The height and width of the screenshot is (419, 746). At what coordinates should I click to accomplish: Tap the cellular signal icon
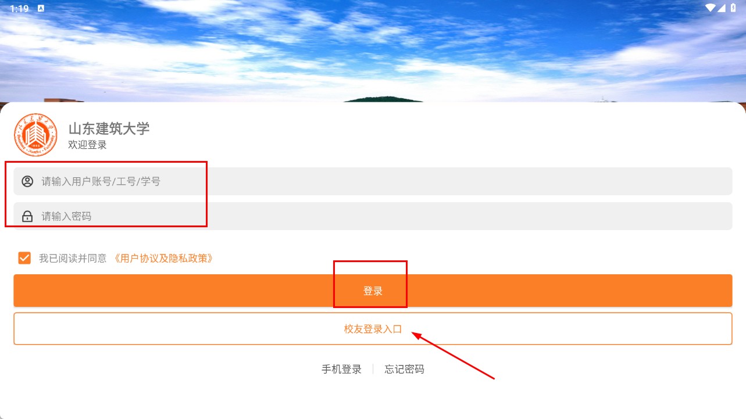722,8
